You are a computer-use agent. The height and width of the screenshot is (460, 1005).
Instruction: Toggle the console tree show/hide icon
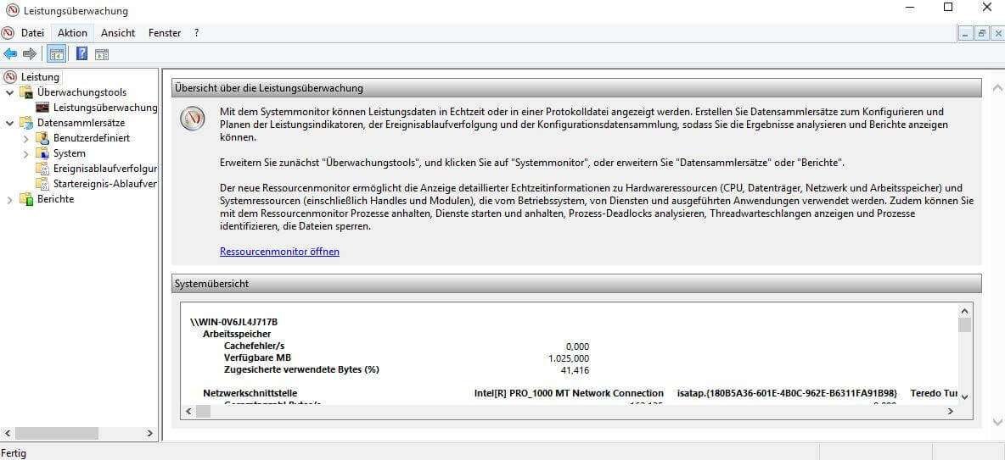[56, 53]
